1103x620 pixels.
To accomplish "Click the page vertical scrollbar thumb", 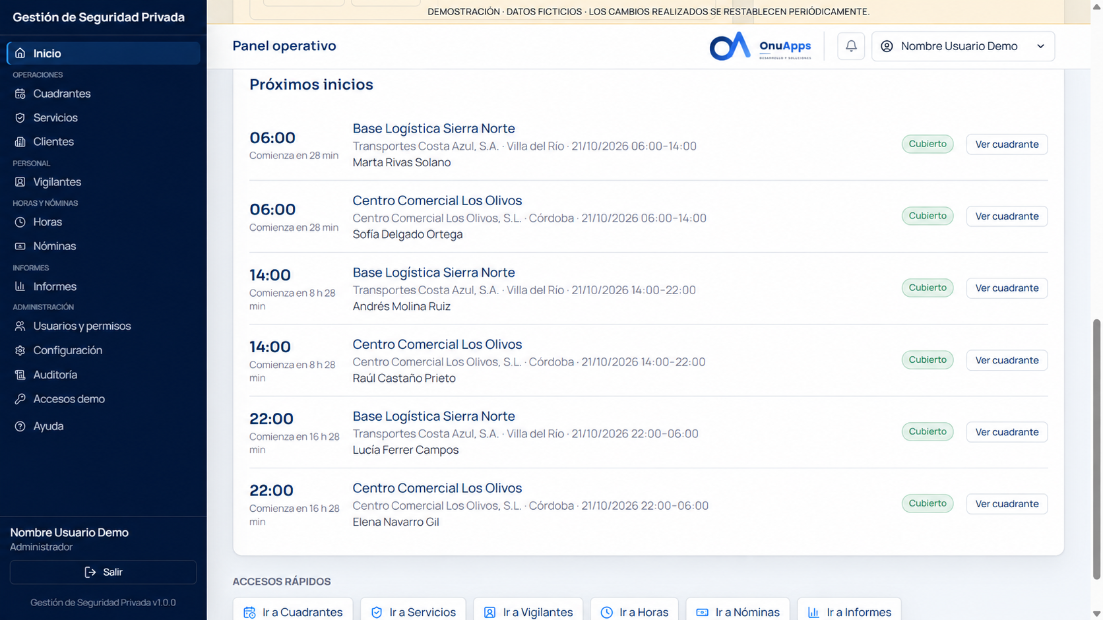I will (x=1096, y=450).
